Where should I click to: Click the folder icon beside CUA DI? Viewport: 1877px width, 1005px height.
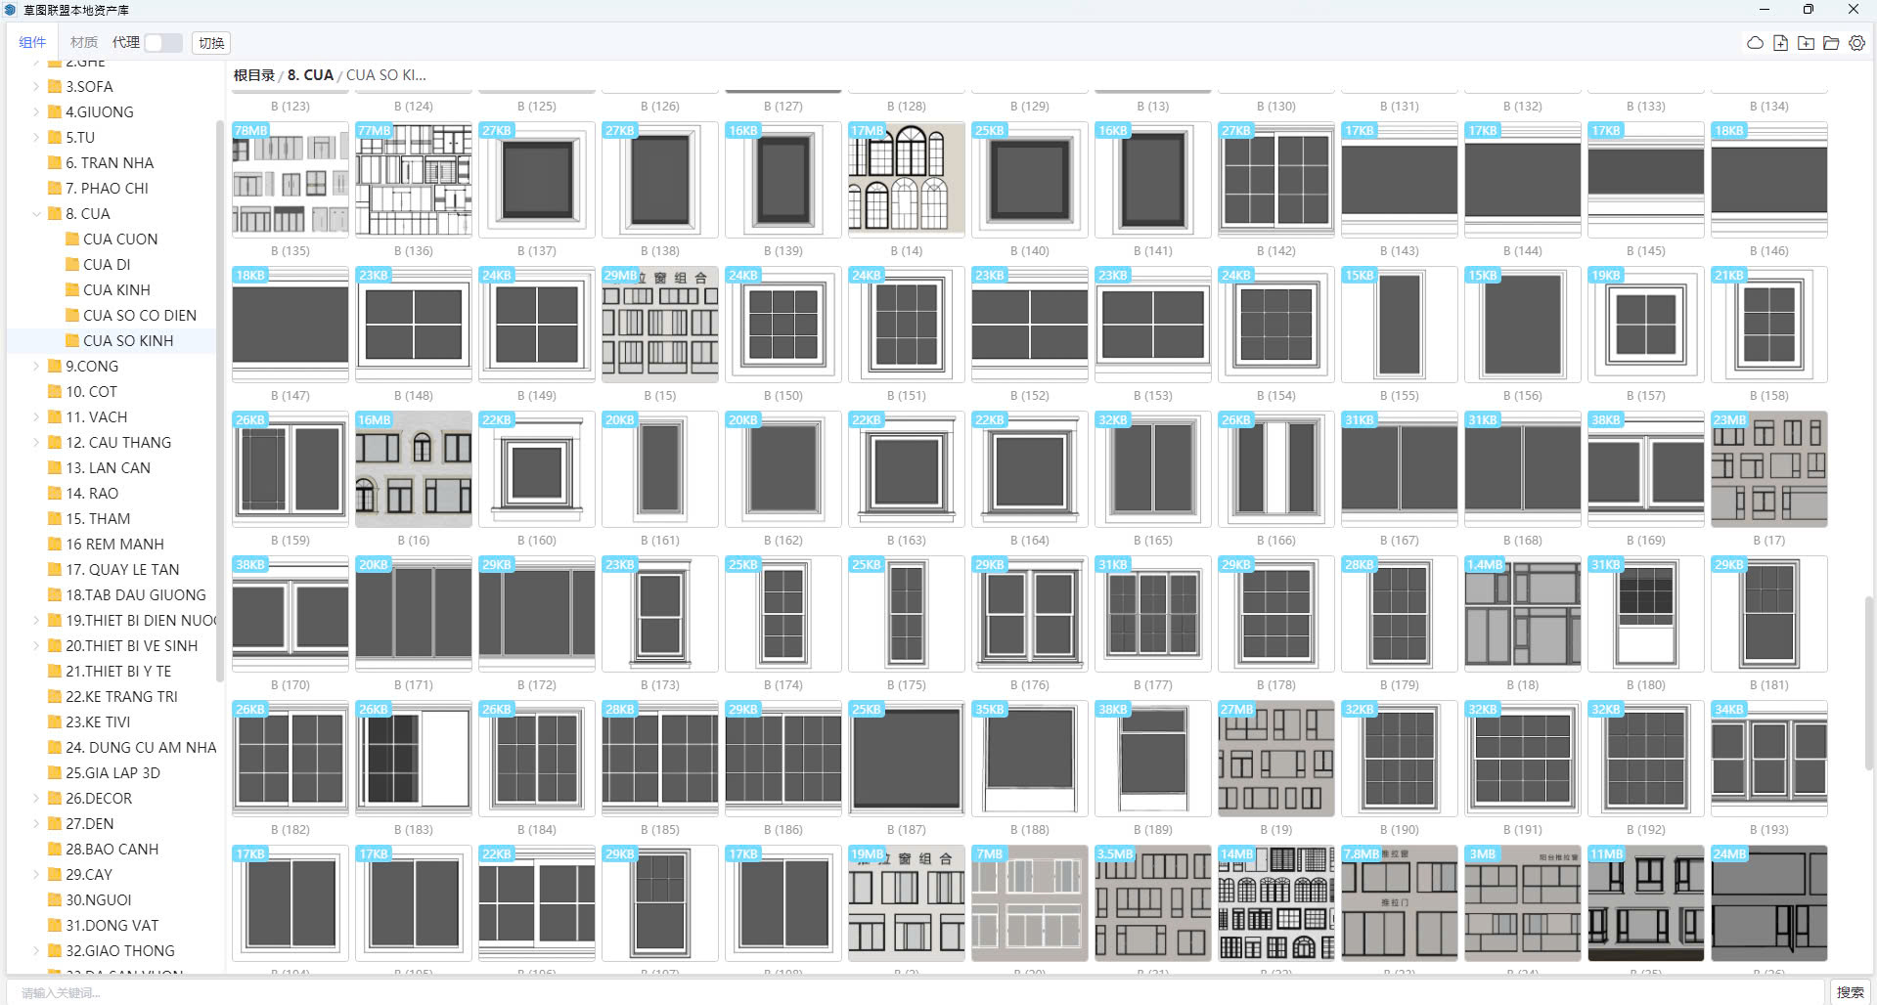pos(72,264)
